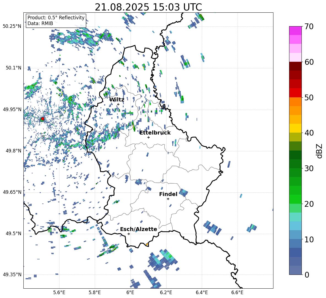Click the light green colorbar segment just below 20
This screenshot has height=298, width=326.
[x=295, y=208]
